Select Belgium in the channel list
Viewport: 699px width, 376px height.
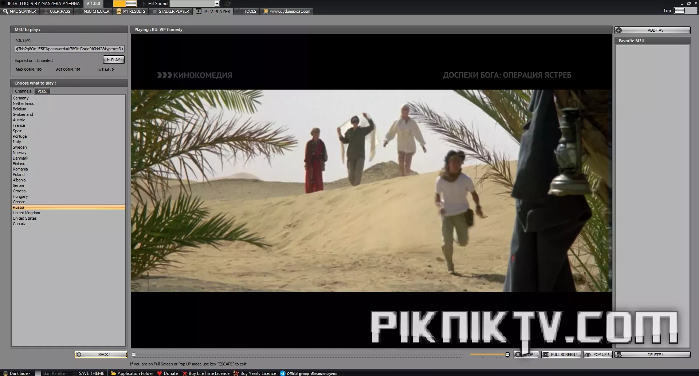pyautogui.click(x=68, y=109)
